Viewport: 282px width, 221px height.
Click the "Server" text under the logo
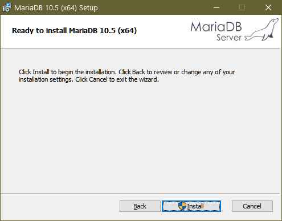[229, 38]
